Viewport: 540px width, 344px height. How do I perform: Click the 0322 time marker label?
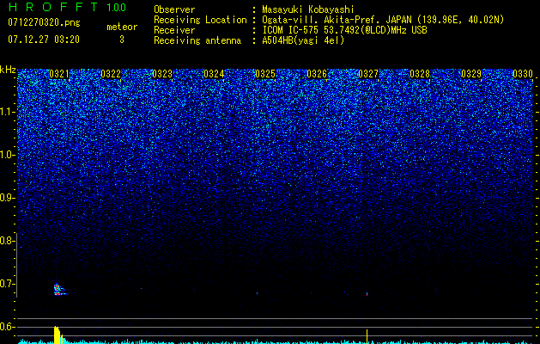tap(111, 74)
